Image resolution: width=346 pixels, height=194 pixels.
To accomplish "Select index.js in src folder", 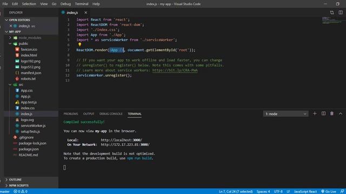I will pyautogui.click(x=31, y=114).
